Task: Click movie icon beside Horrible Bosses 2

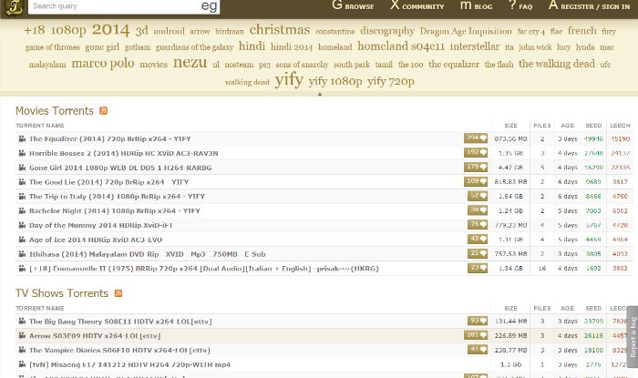Action: 22,153
